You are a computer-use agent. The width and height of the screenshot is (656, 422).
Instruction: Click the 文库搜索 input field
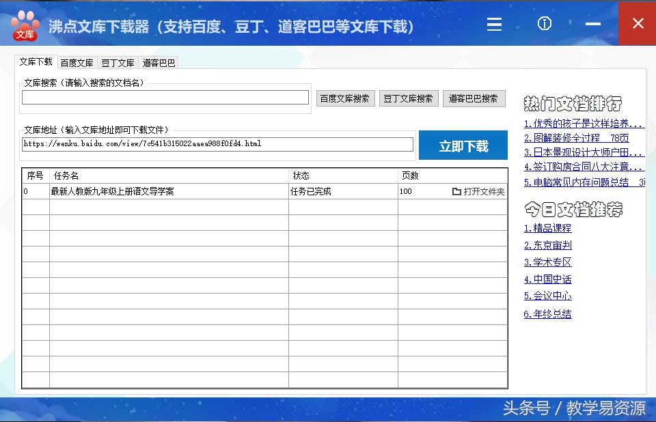click(x=164, y=98)
